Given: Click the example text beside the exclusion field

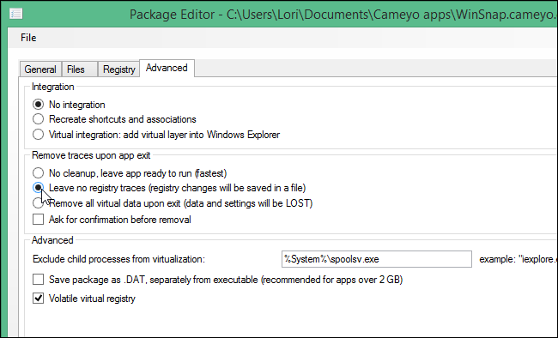Looking at the screenshot, I should click(518, 259).
